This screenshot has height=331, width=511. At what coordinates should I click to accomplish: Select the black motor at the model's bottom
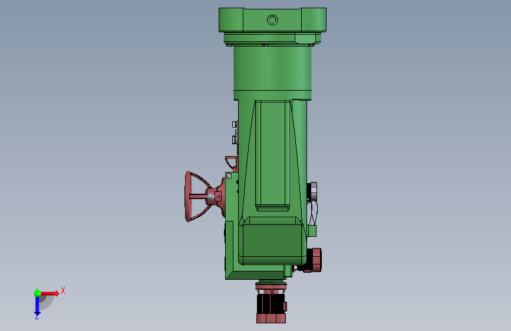coord(271,304)
